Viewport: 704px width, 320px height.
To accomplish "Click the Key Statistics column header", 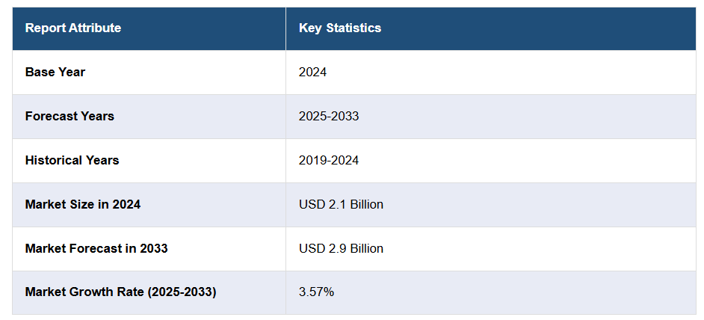I will pyautogui.click(x=339, y=28).
